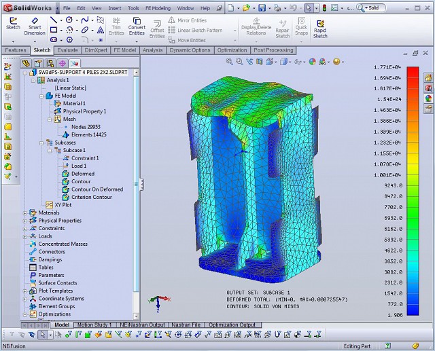Expand the Plot Templates tree node

point(25,291)
